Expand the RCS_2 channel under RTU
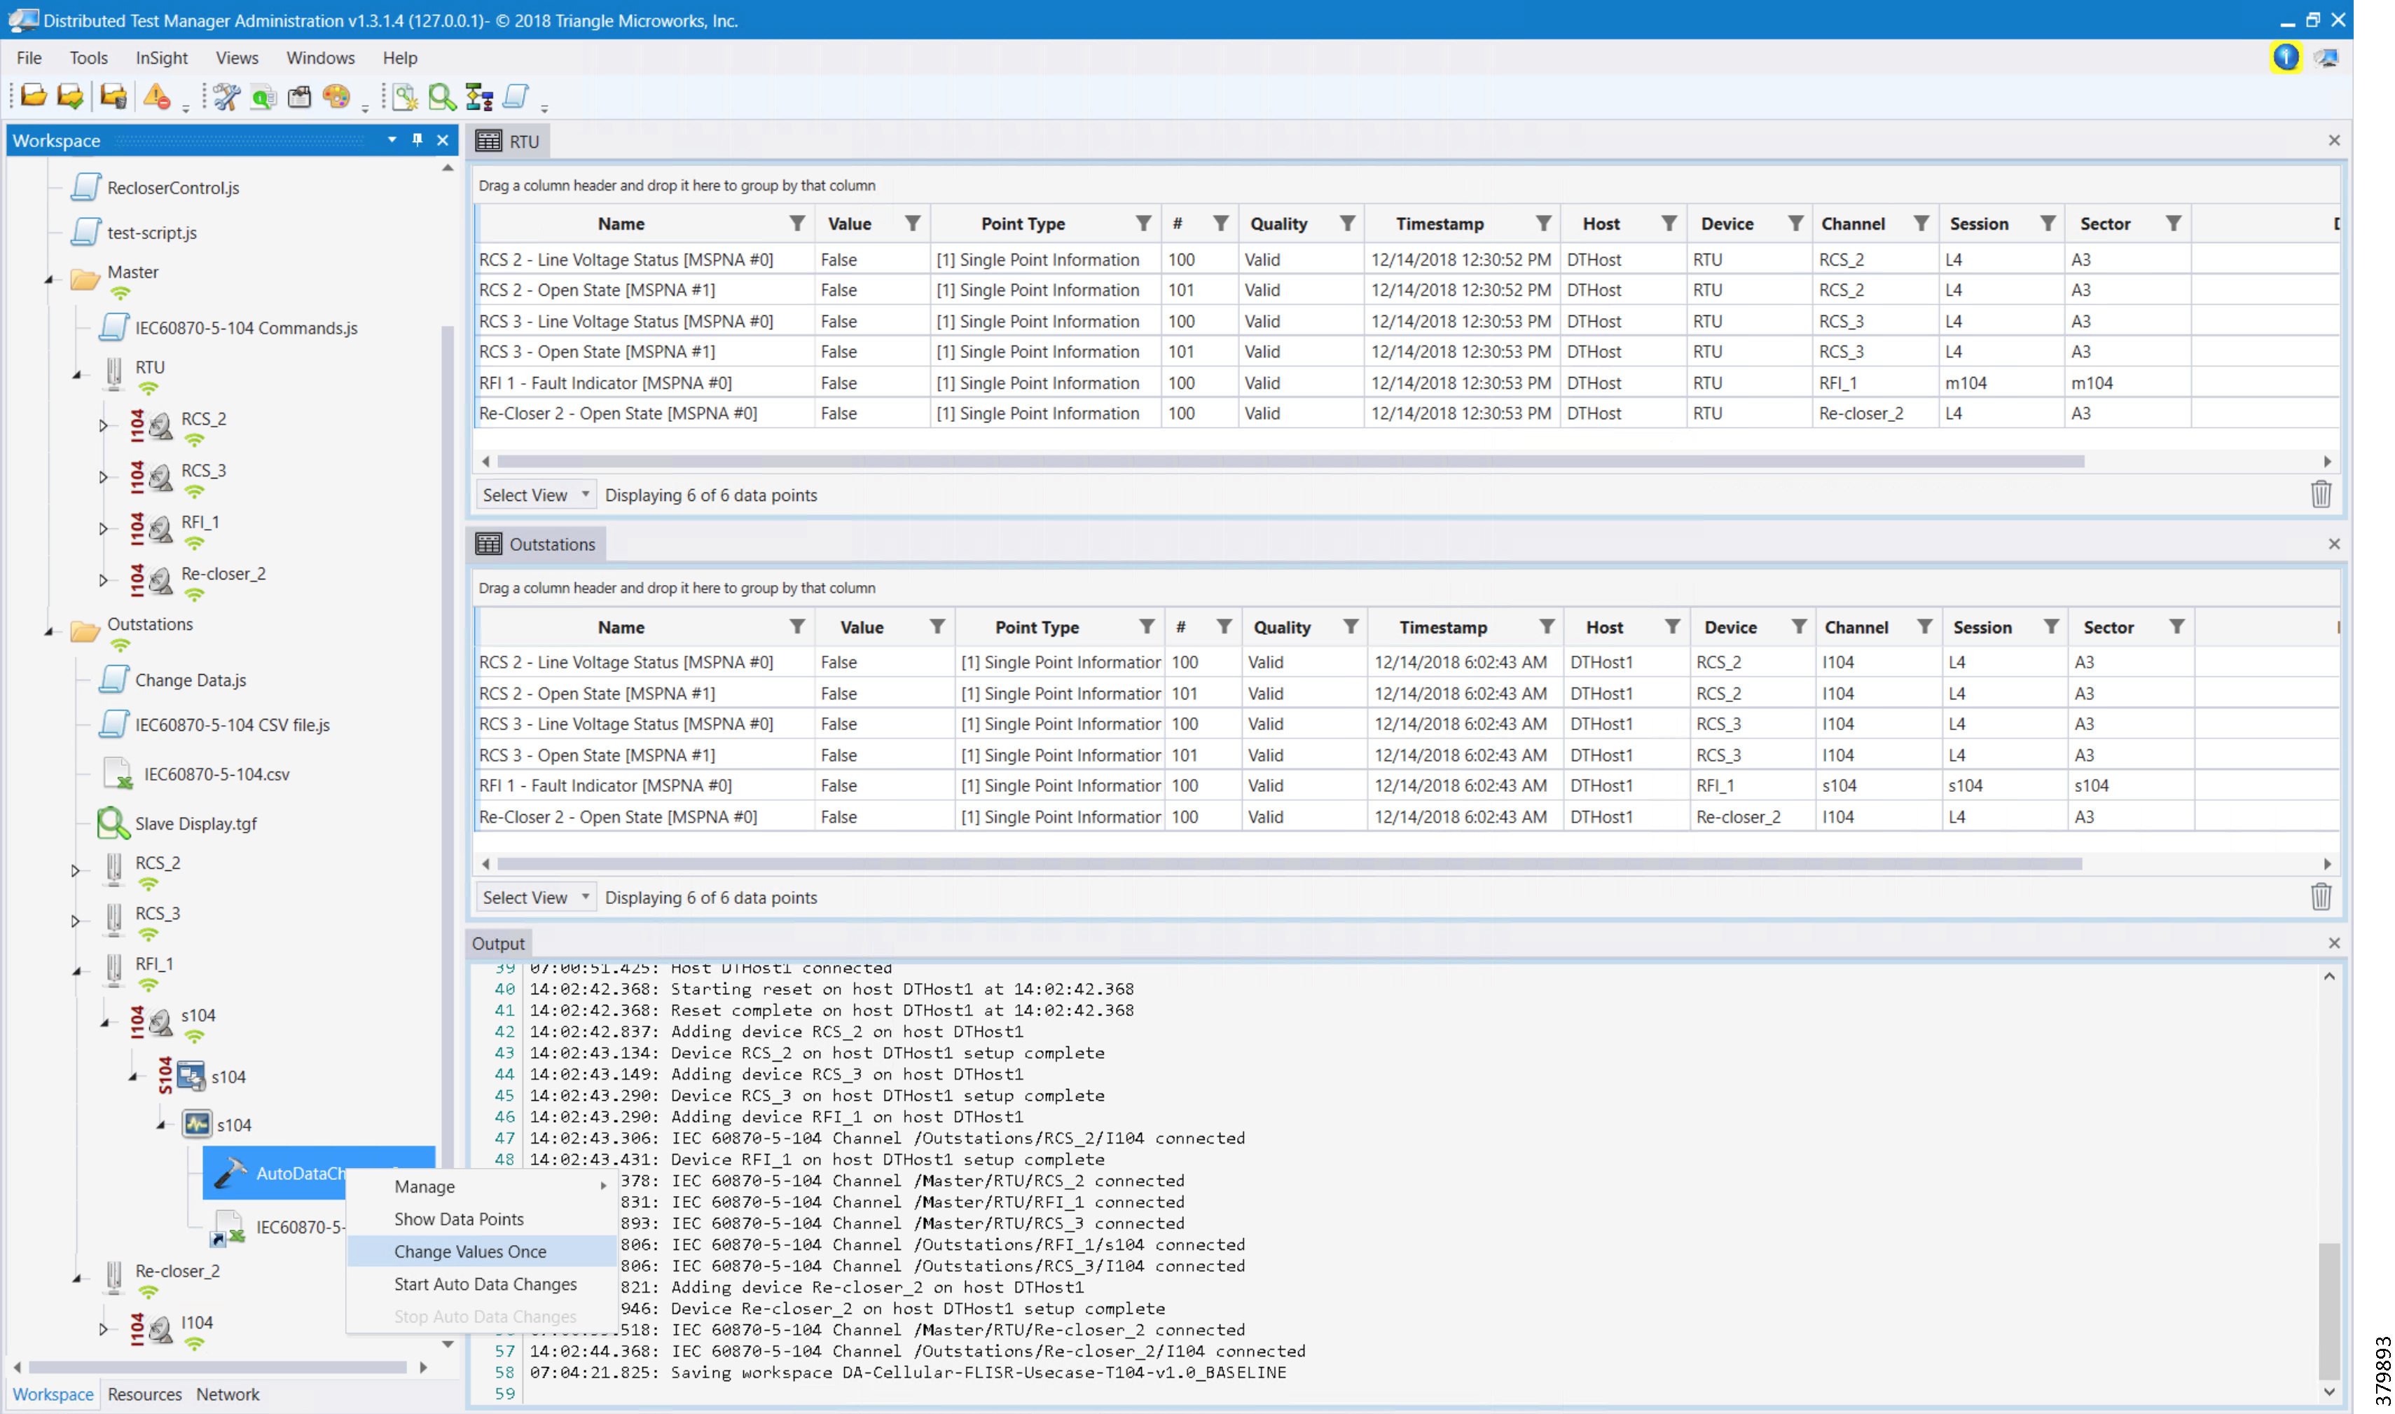Screen dimensions: 2395x1414 click(x=103, y=425)
